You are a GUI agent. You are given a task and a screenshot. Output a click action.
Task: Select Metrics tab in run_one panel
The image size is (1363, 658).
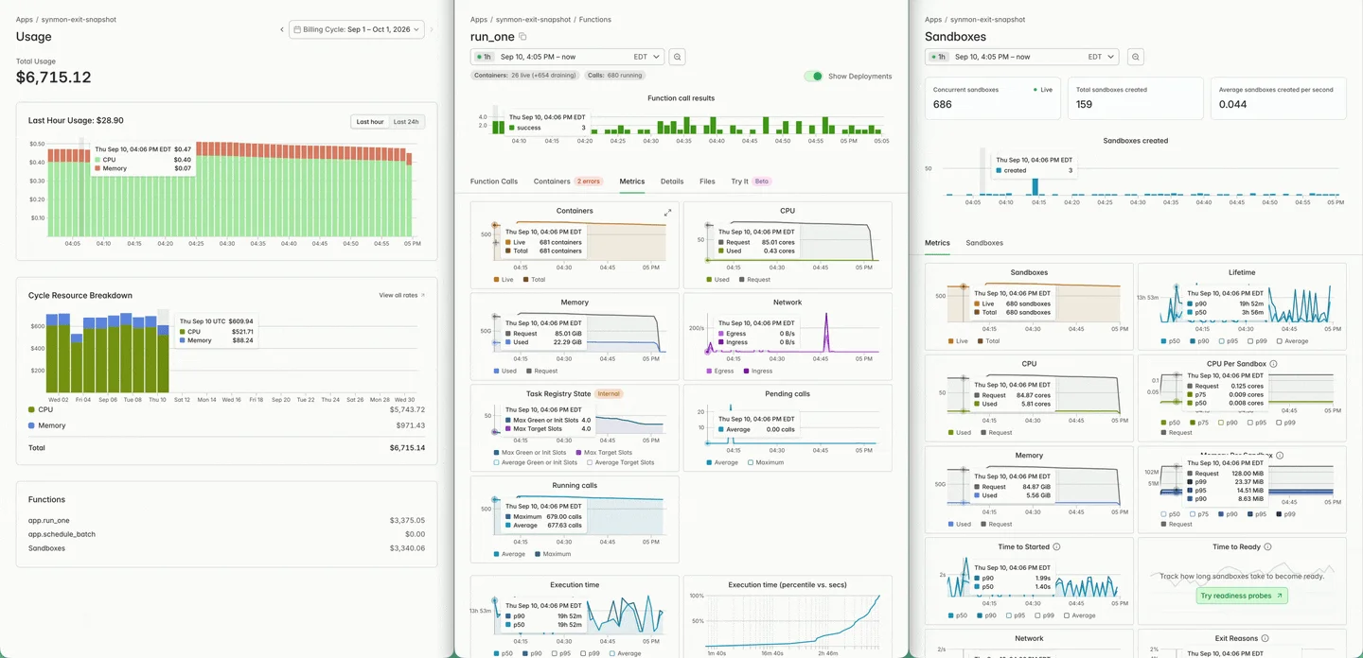tap(632, 181)
